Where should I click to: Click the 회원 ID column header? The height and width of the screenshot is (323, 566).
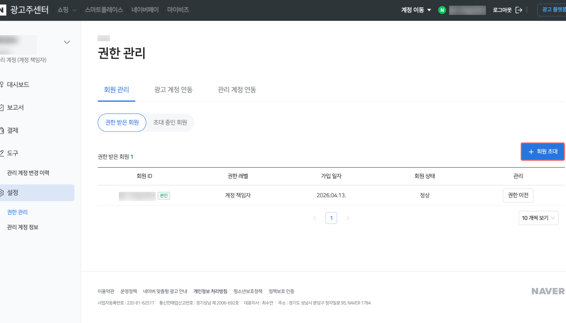point(144,176)
